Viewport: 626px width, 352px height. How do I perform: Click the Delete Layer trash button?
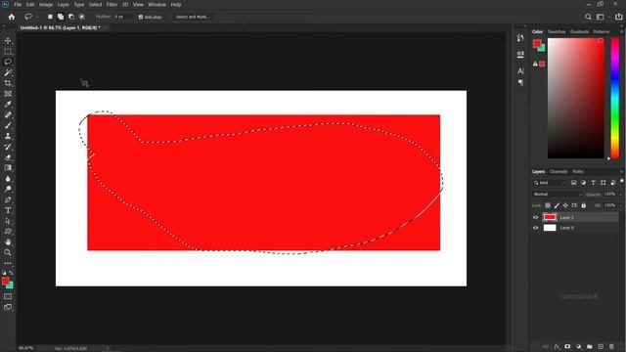coord(611,346)
